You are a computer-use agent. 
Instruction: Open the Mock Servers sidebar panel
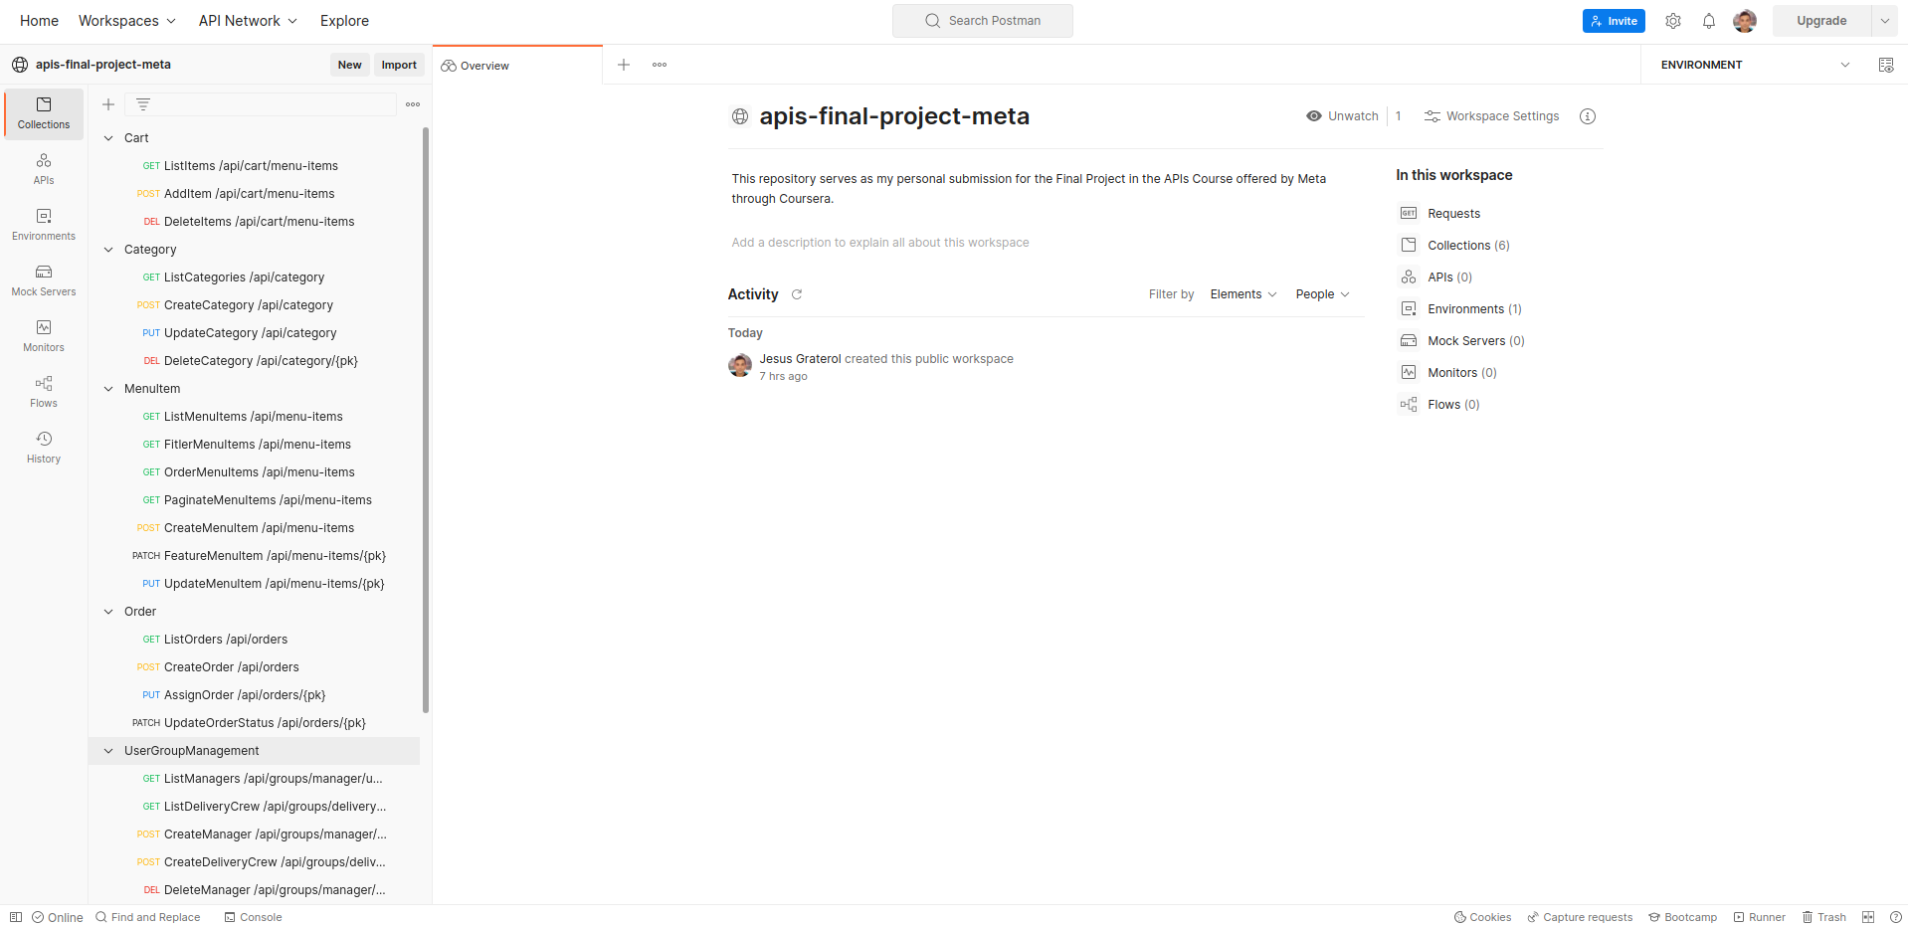[44, 280]
